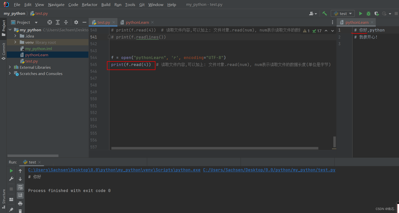Stop process in Run panel
Screen dimensions: 399x213
[11, 189]
